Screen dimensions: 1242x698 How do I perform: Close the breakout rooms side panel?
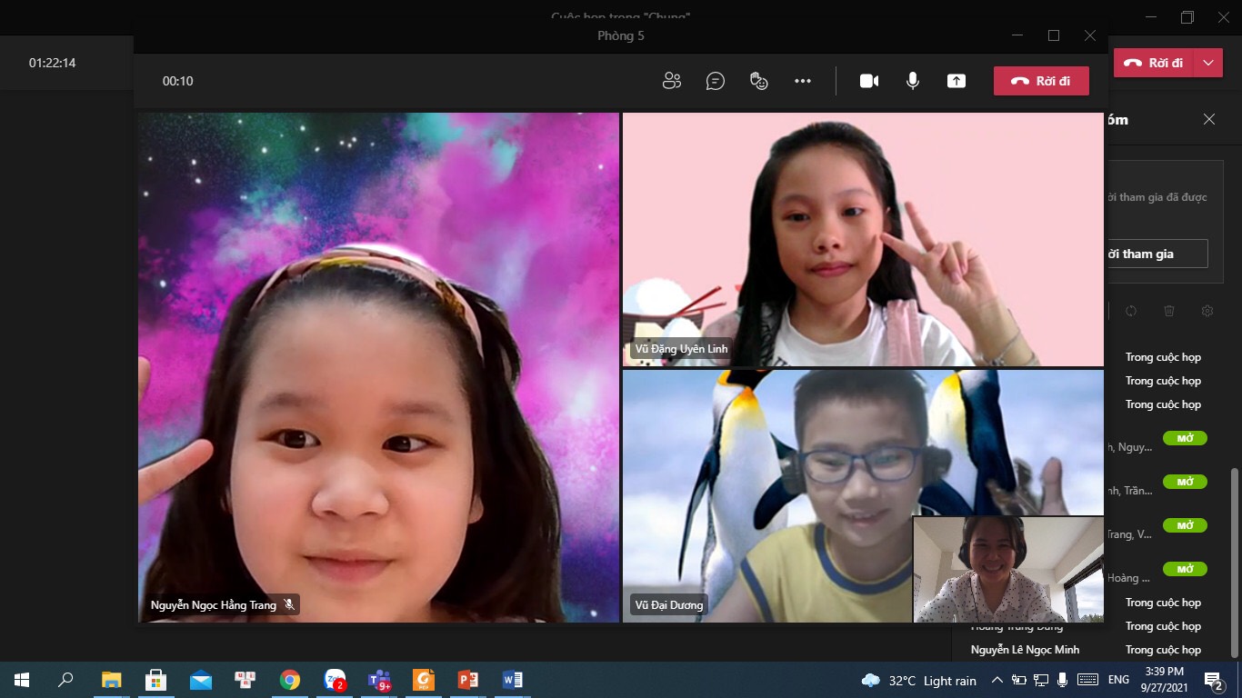[x=1208, y=119]
